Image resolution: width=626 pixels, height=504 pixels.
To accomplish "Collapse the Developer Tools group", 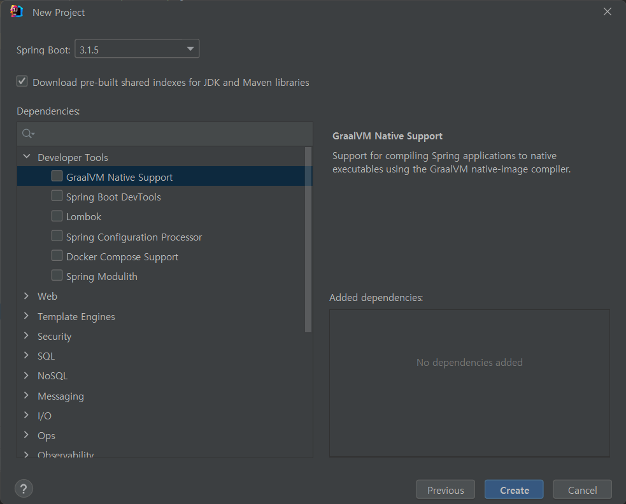I will click(27, 157).
